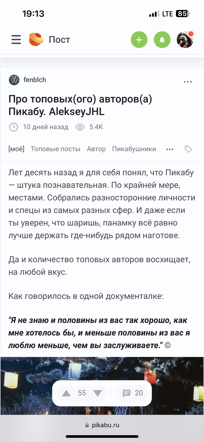Image resolution: width=204 pixels, height=442 pixels.
Task: Open post options three-dot menu
Action: click(188, 82)
